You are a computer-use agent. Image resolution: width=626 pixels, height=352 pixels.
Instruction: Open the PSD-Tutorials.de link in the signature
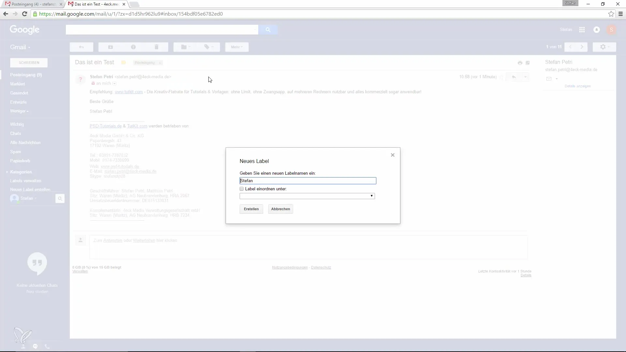106,126
